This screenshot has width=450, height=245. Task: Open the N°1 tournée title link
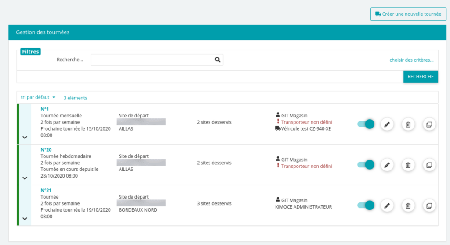pyautogui.click(x=44, y=109)
